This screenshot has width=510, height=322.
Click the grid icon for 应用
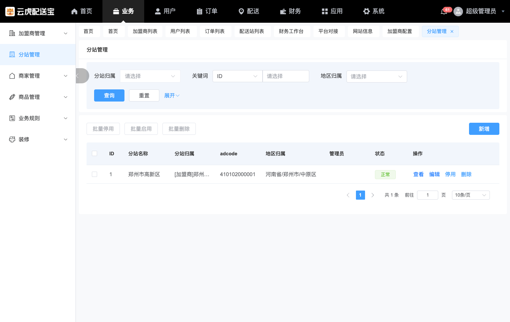324,11
